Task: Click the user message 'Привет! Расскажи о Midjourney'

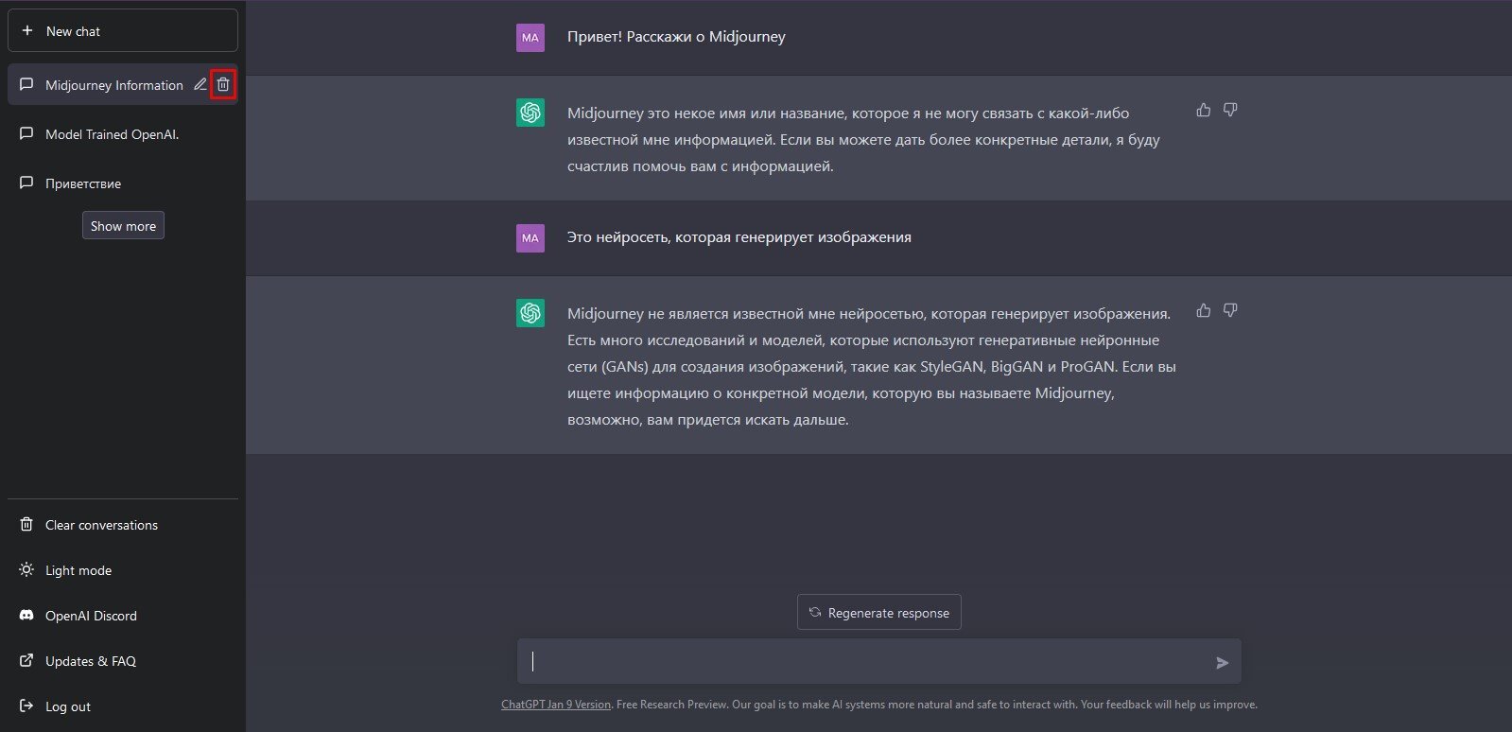Action: tap(676, 37)
